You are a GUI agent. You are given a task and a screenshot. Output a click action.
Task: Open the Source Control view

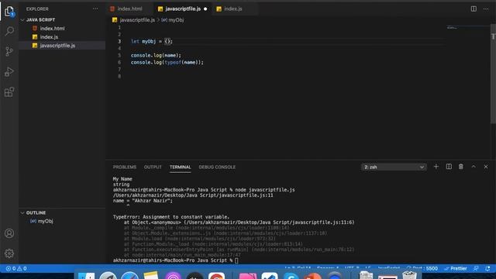(x=9, y=51)
